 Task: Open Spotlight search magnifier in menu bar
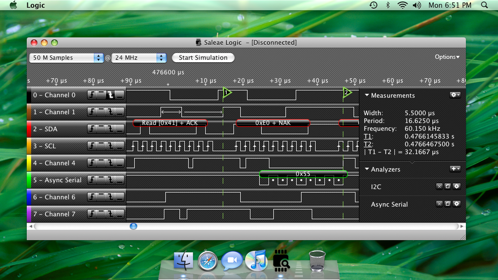tap(484, 5)
